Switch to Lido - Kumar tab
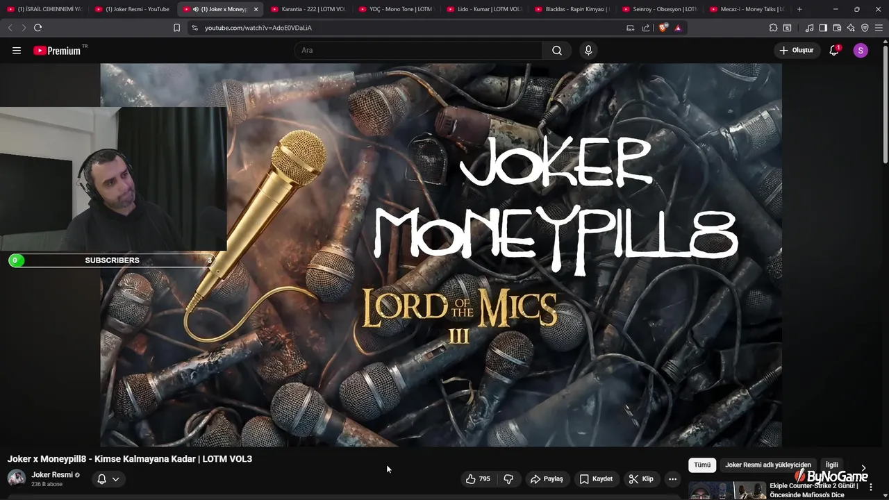This screenshot has height=500, width=889. 483,9
